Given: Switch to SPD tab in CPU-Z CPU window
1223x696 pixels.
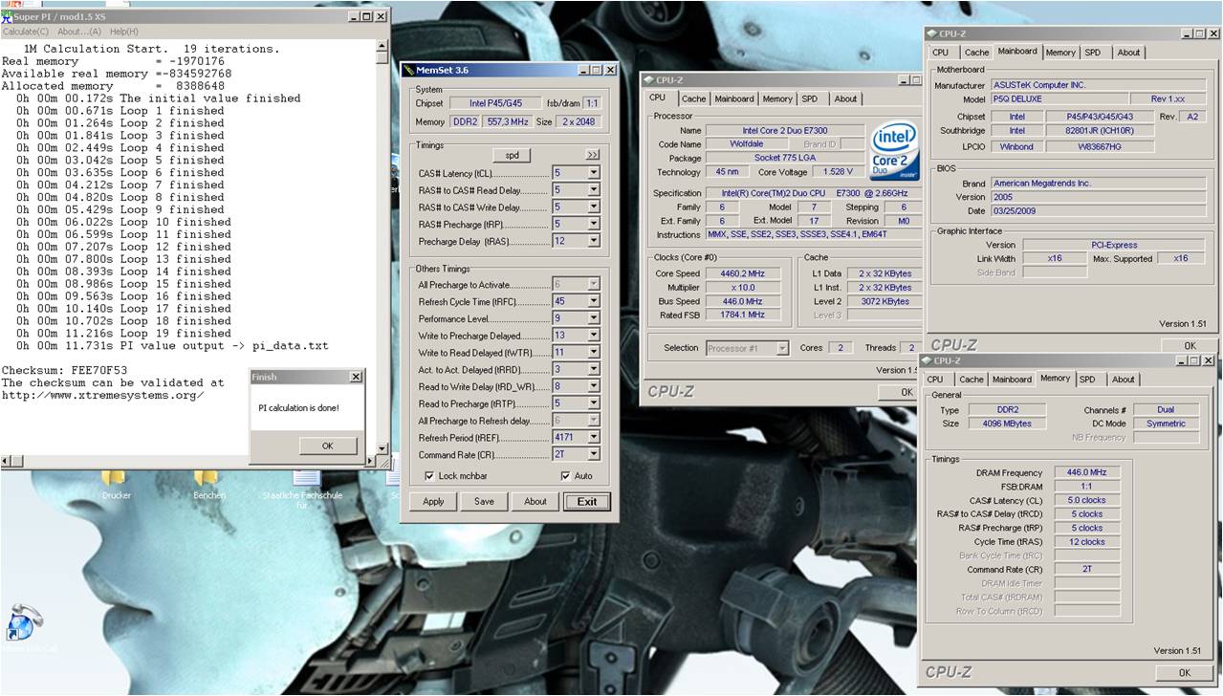Looking at the screenshot, I should pyautogui.click(x=810, y=98).
